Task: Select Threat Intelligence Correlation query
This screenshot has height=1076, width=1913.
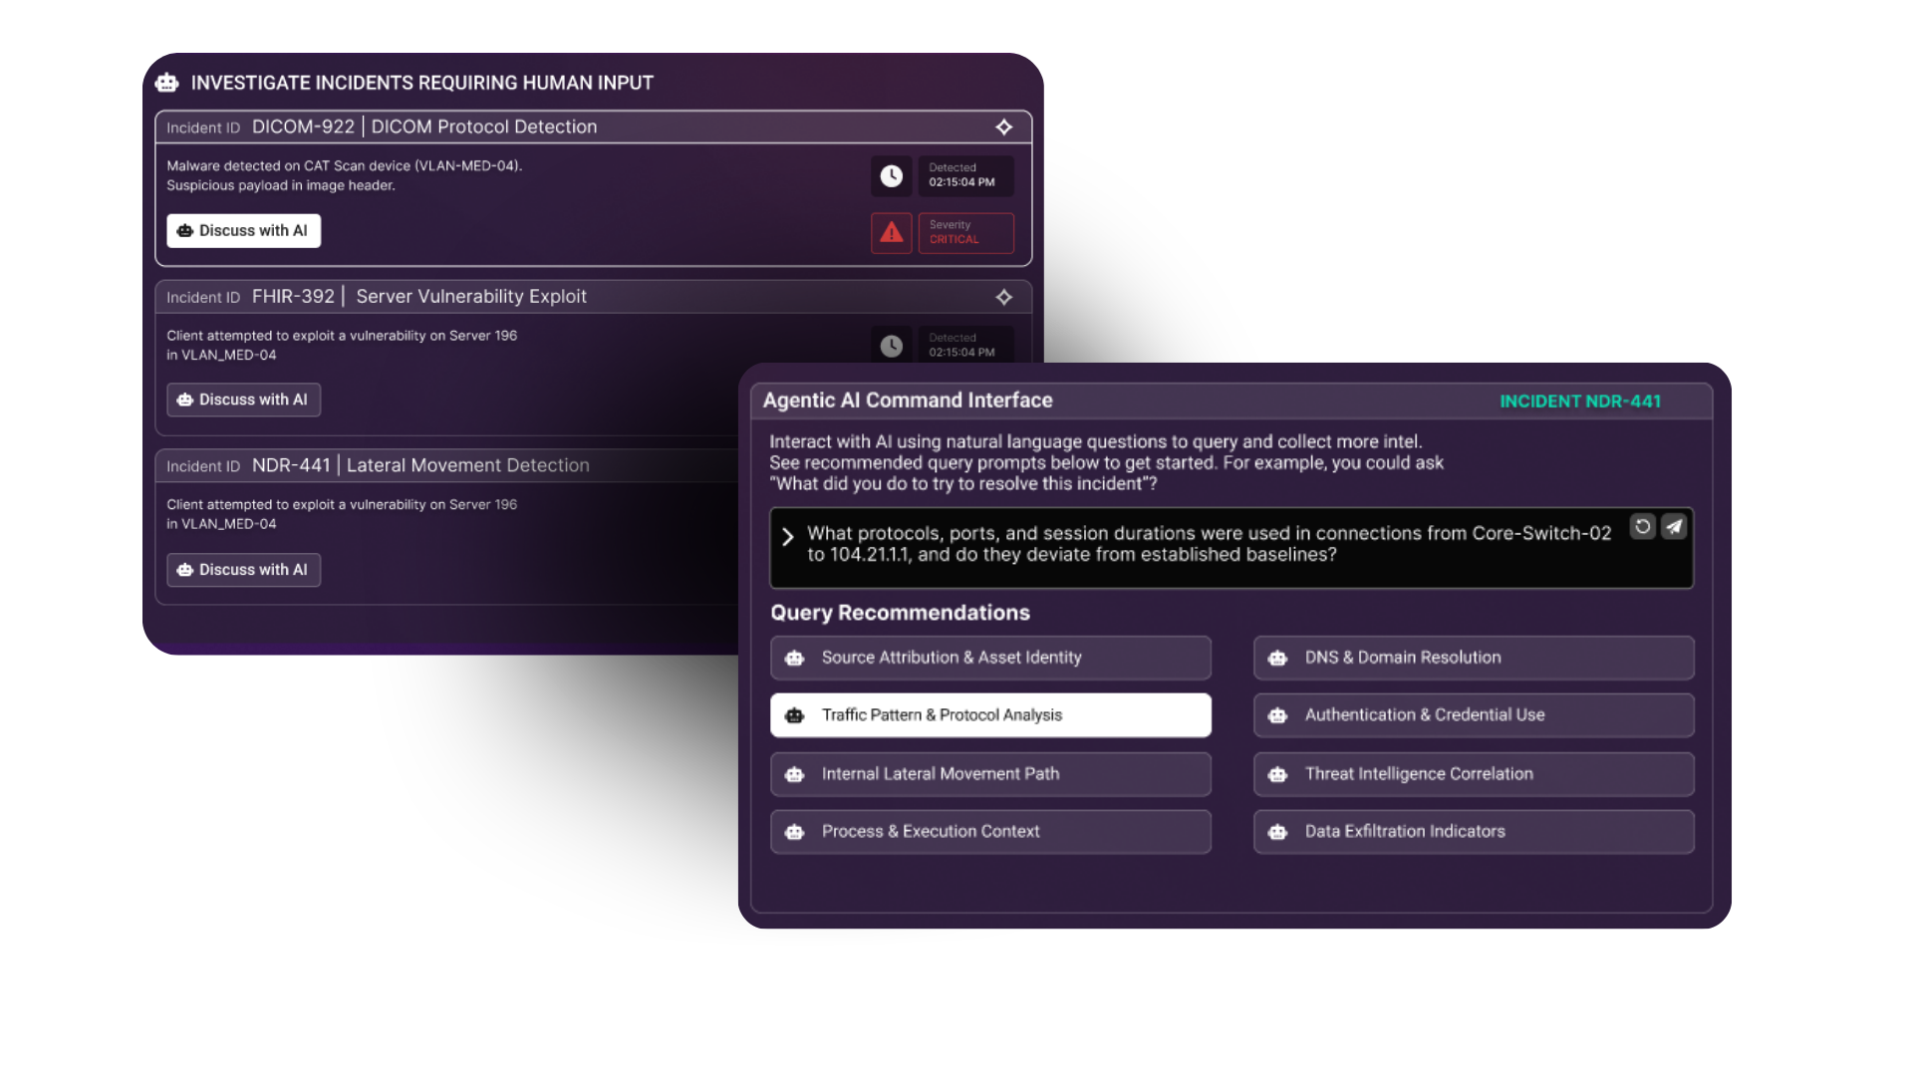Action: [1474, 774]
